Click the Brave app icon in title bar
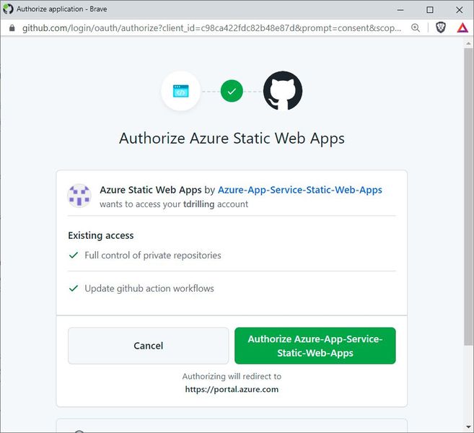The image size is (474, 433). [8, 9]
